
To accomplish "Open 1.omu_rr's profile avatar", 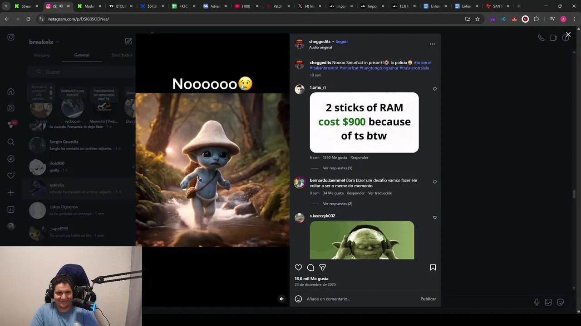I will coord(300,89).
